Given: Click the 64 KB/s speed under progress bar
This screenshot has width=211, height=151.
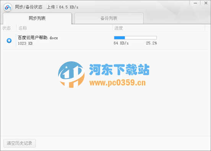Looking at the screenshot, I should click(121, 43).
